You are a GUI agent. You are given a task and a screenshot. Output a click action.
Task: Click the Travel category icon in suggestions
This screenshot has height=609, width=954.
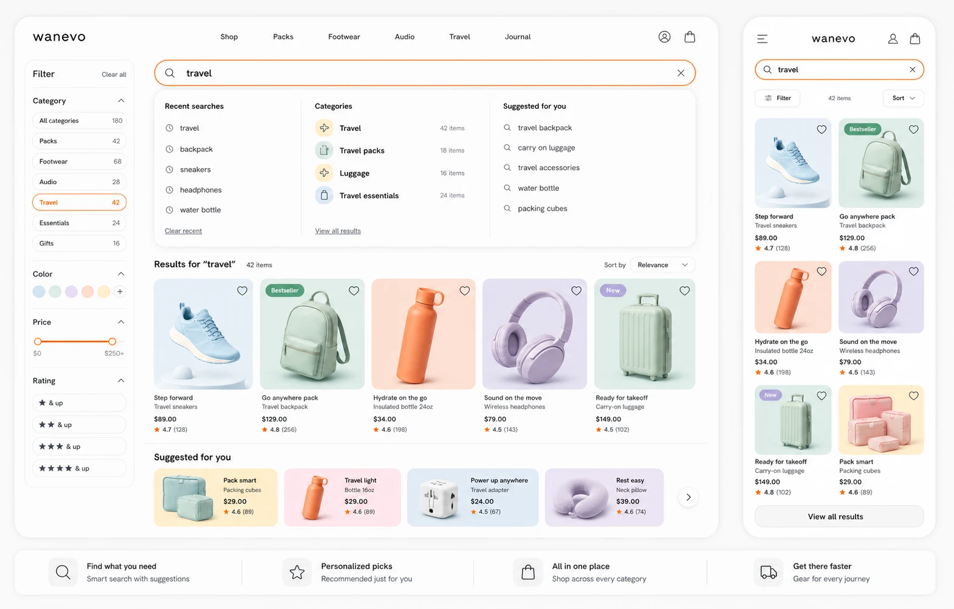(x=324, y=128)
